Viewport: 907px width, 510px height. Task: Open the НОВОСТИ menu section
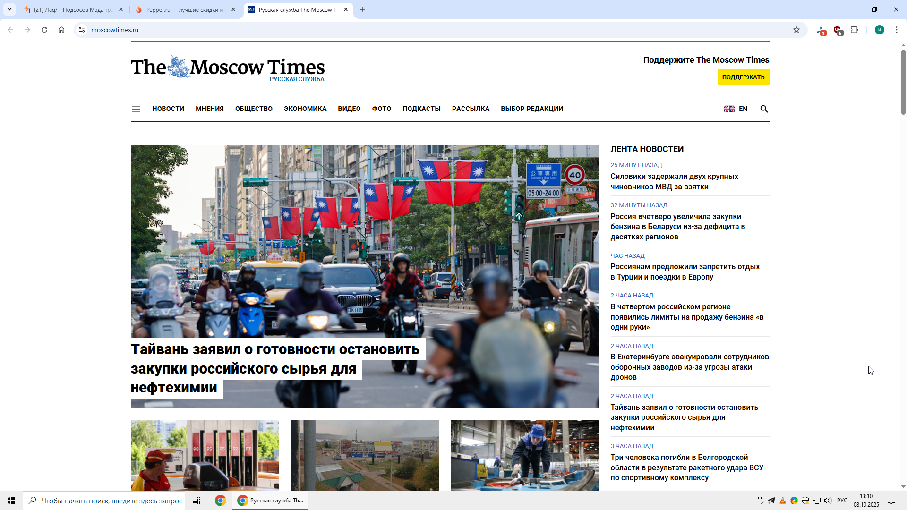point(168,109)
